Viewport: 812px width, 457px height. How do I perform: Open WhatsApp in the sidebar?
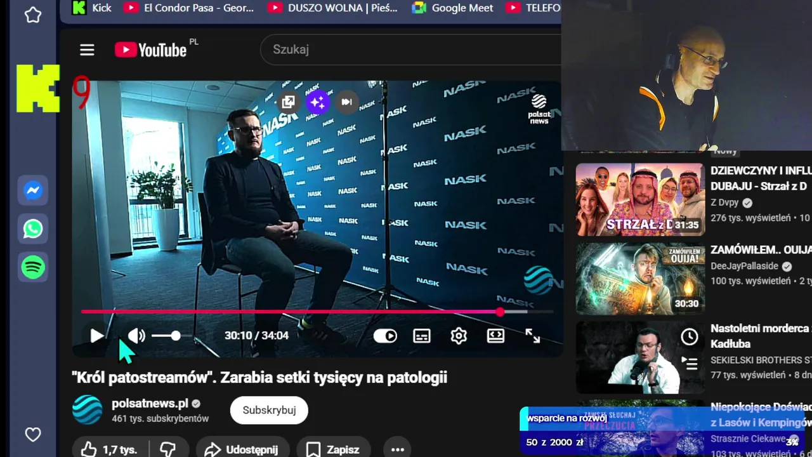click(33, 228)
